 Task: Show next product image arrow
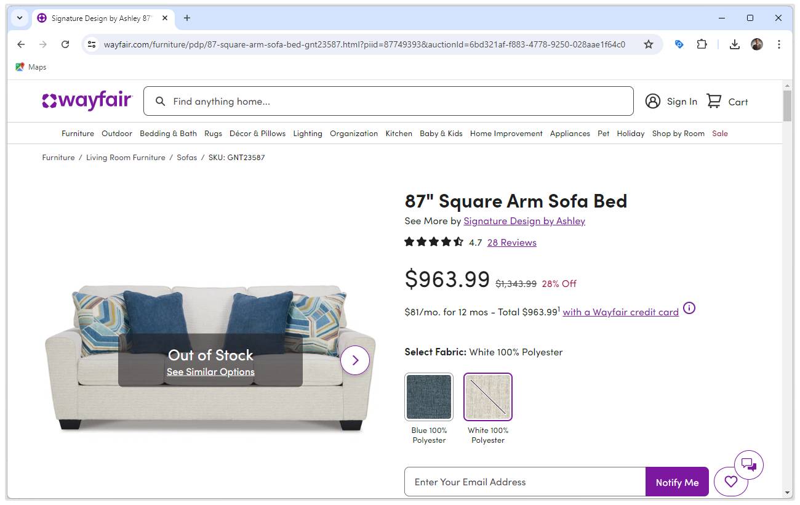click(x=355, y=360)
